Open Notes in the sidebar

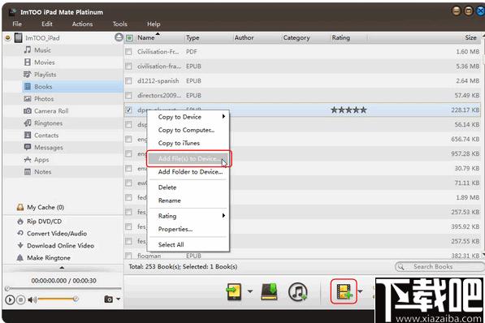pos(42,172)
